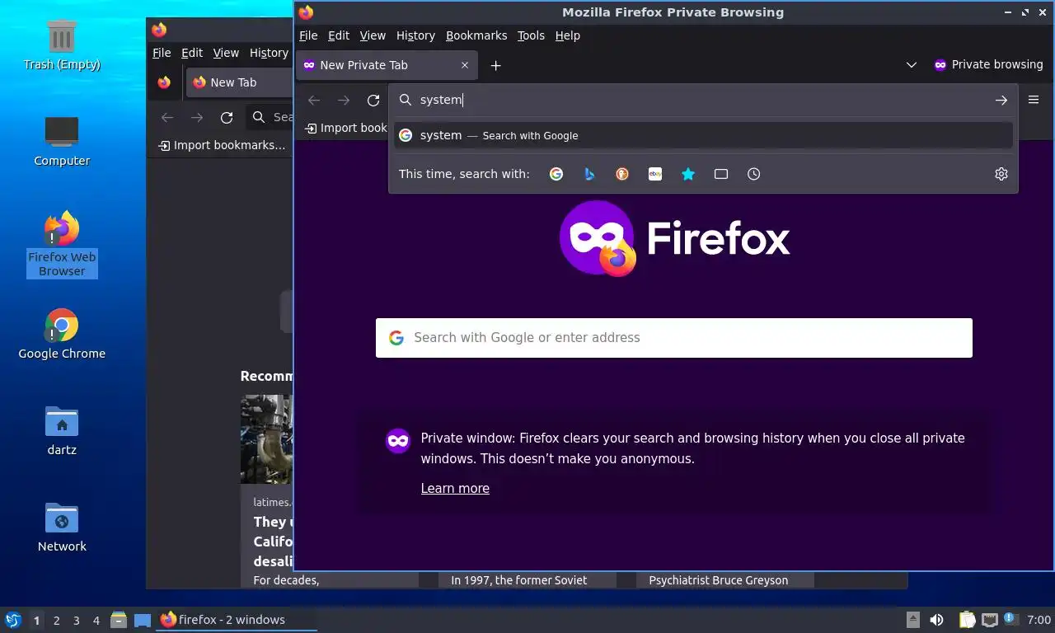Click the back arrow in the private window

(314, 100)
